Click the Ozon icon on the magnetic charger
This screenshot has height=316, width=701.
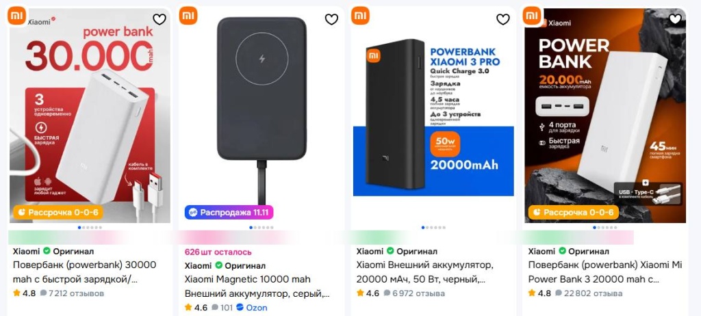(240, 308)
